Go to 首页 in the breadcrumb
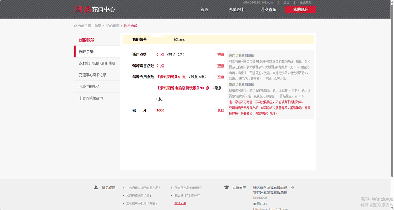 click(98, 26)
